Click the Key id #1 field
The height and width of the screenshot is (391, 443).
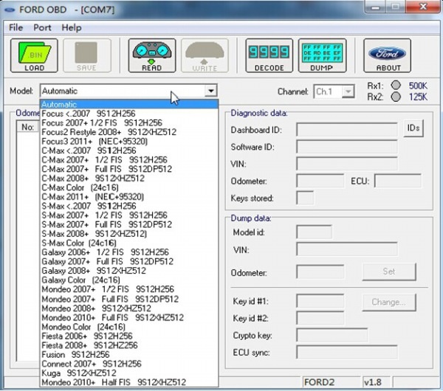coord(320,301)
